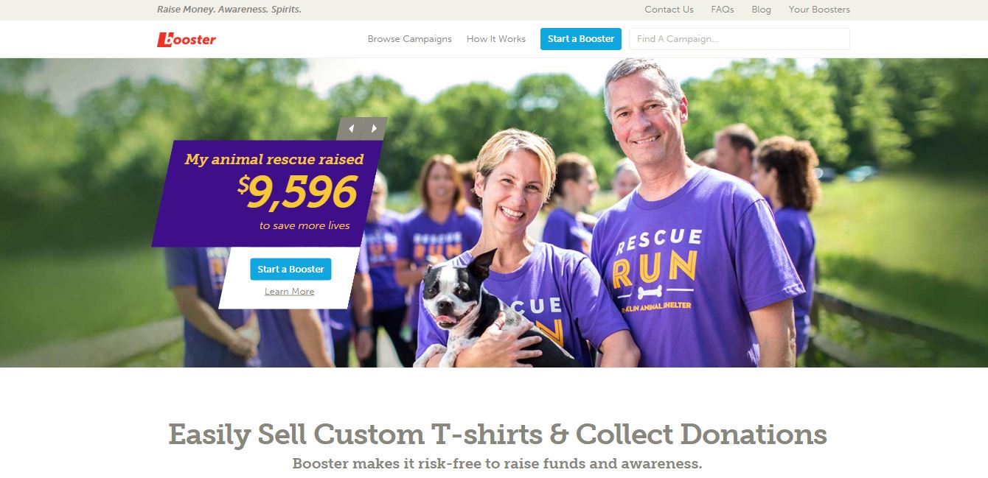The image size is (988, 478).
Task: Open Your Boosters in the top bar
Action: click(x=819, y=10)
